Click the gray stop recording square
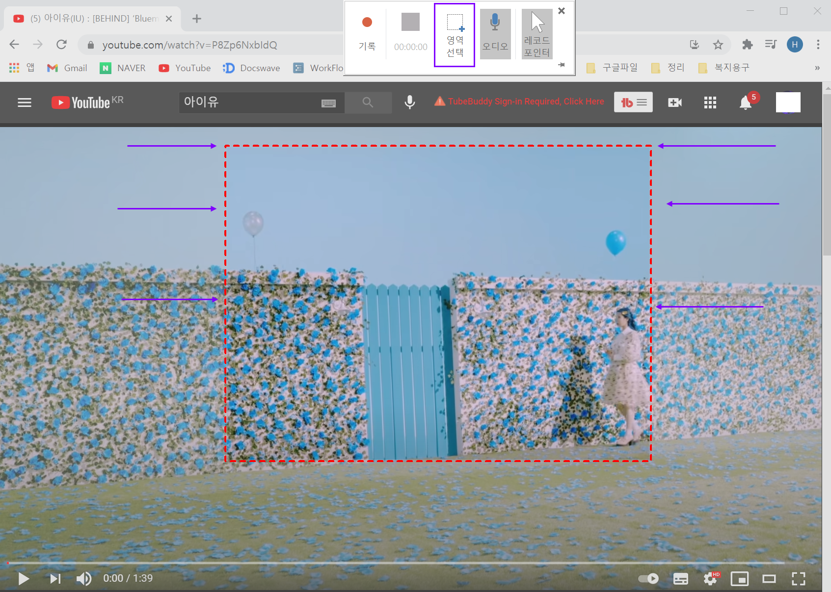 point(410,22)
